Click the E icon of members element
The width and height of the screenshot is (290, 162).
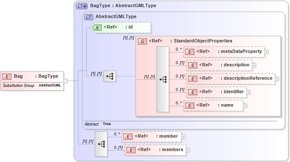tap(131, 150)
